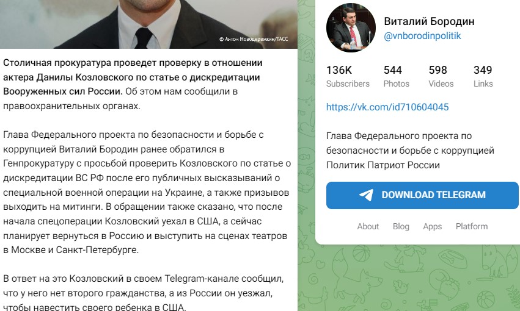520x311 pixels.
Task: Click the channel description text Политик Патриот России
Action: tap(383, 165)
